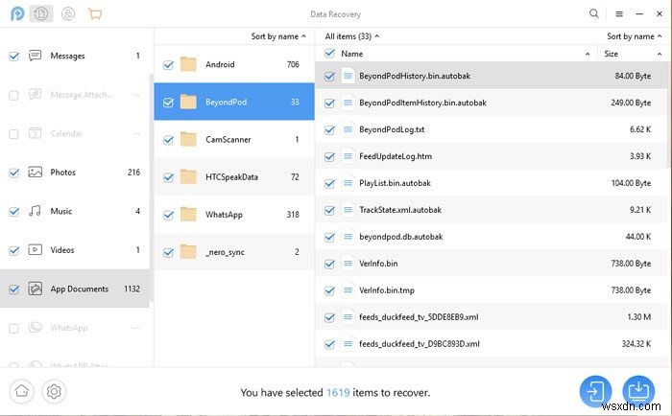Click the search magnifier icon

tap(593, 13)
